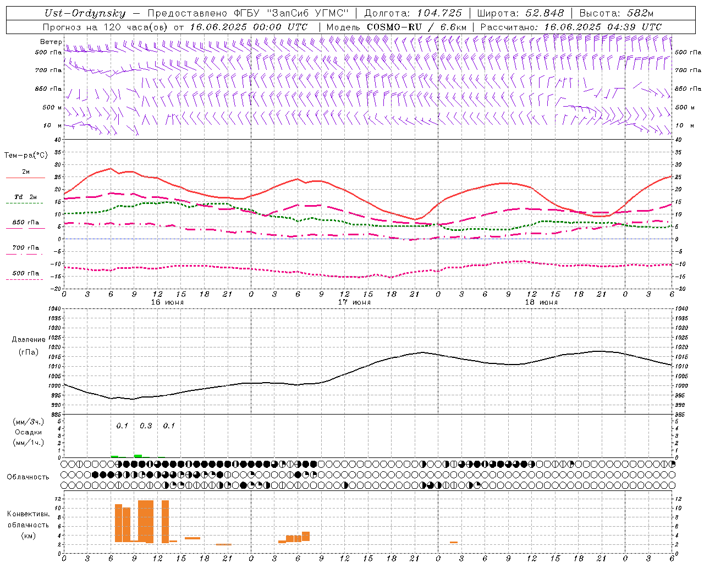Click the "Облачность" cloud cover label
The height and width of the screenshot is (563, 704).
click(x=28, y=477)
